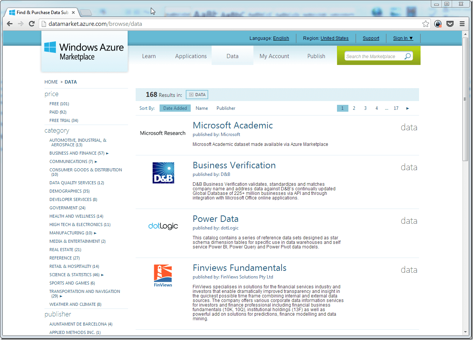
Task: Click the page icon in address bar
Action: [43, 24]
